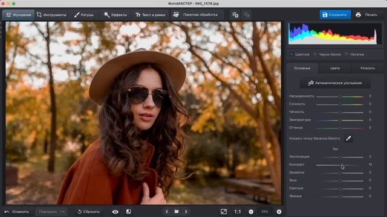Open the Улучшения tab
Viewport: 387px width, 217px height.
click(x=19, y=14)
